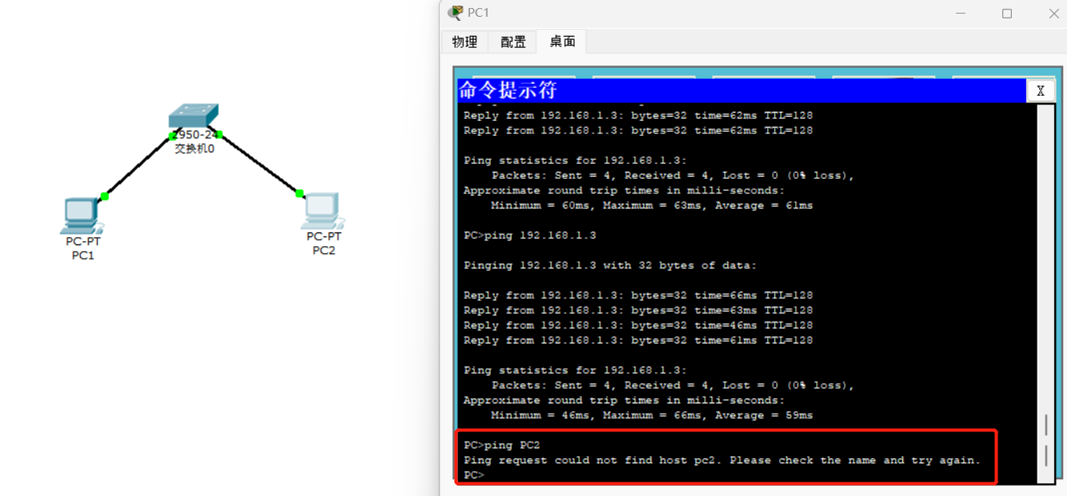Close the 命令提示符 window with its X button
The image size is (1067, 496).
point(1041,90)
